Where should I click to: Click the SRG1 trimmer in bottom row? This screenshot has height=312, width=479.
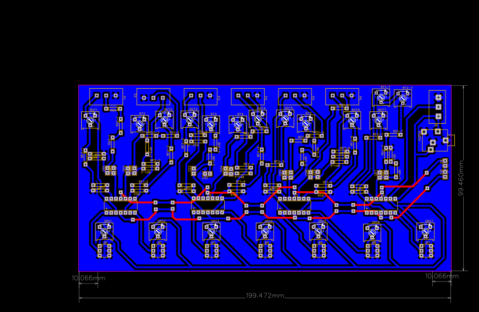point(104,231)
